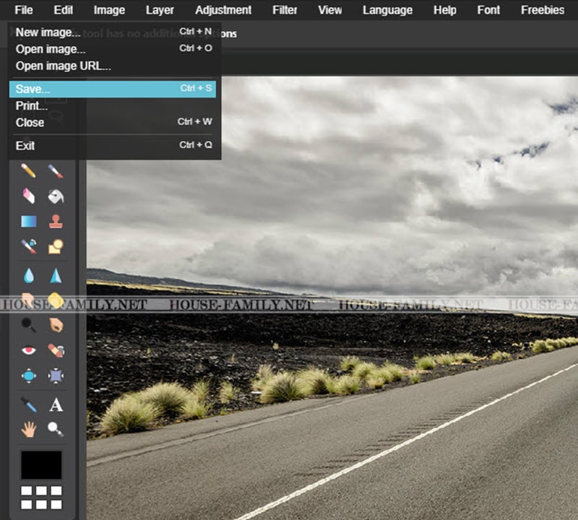Viewport: 578px width, 520px height.
Task: Select the Drawing shapes tool
Action: tap(56, 246)
